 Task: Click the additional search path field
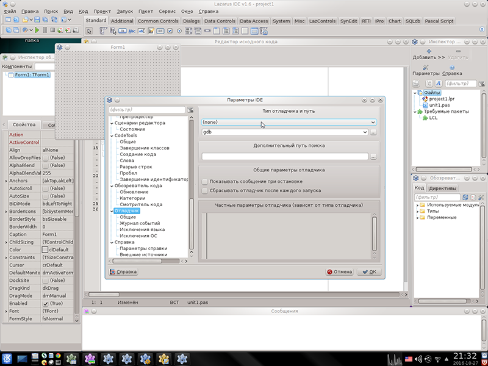point(285,157)
